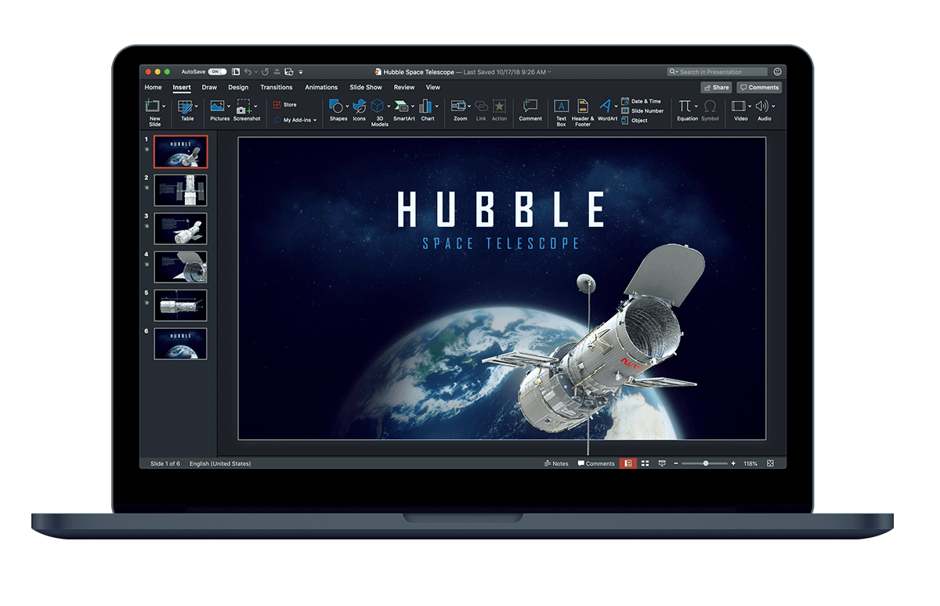Viewport: 940px width, 606px height.
Task: Open the Slide Show tab
Action: [x=366, y=87]
